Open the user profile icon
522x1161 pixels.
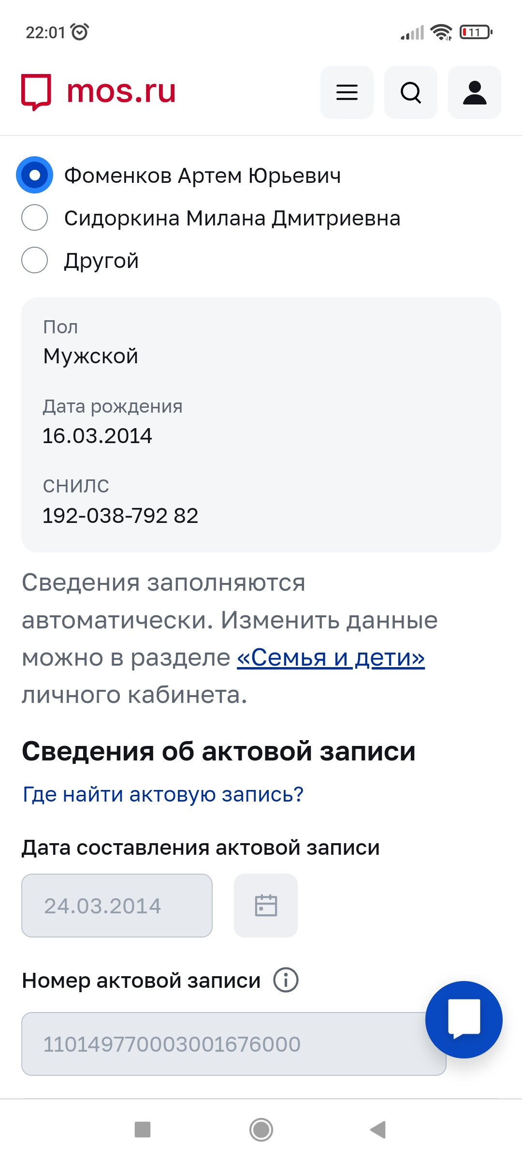pos(474,92)
